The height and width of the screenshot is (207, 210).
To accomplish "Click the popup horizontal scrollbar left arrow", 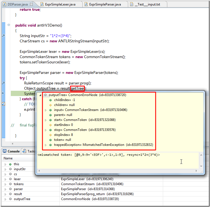I will (x=39, y=171).
